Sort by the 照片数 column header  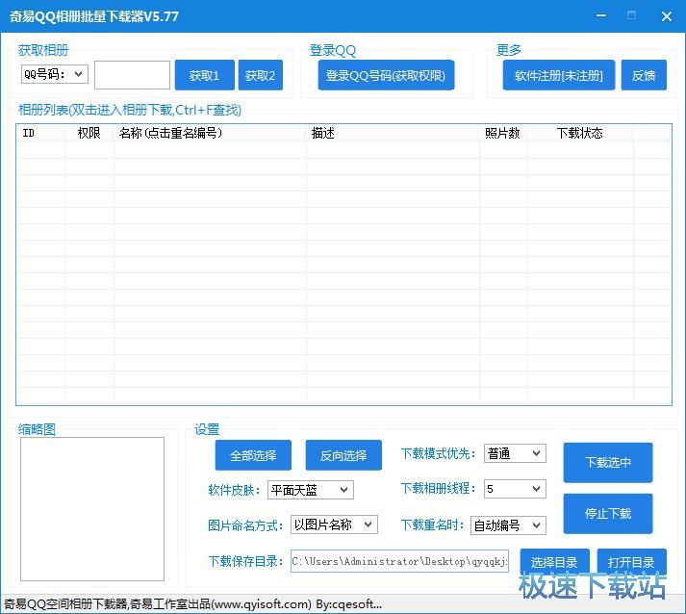(502, 133)
